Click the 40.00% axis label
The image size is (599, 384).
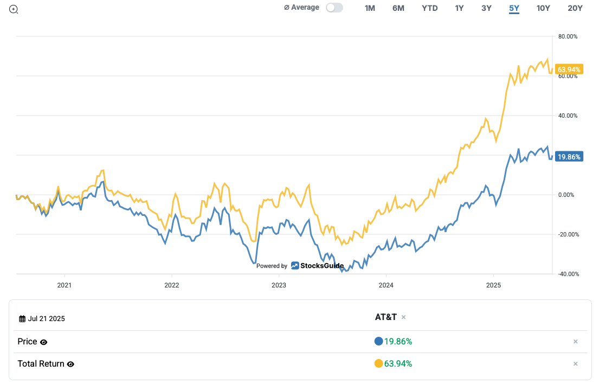point(568,116)
